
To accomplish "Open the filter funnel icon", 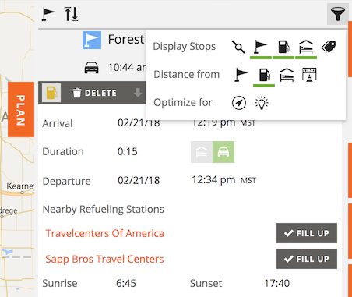I will click(337, 14).
